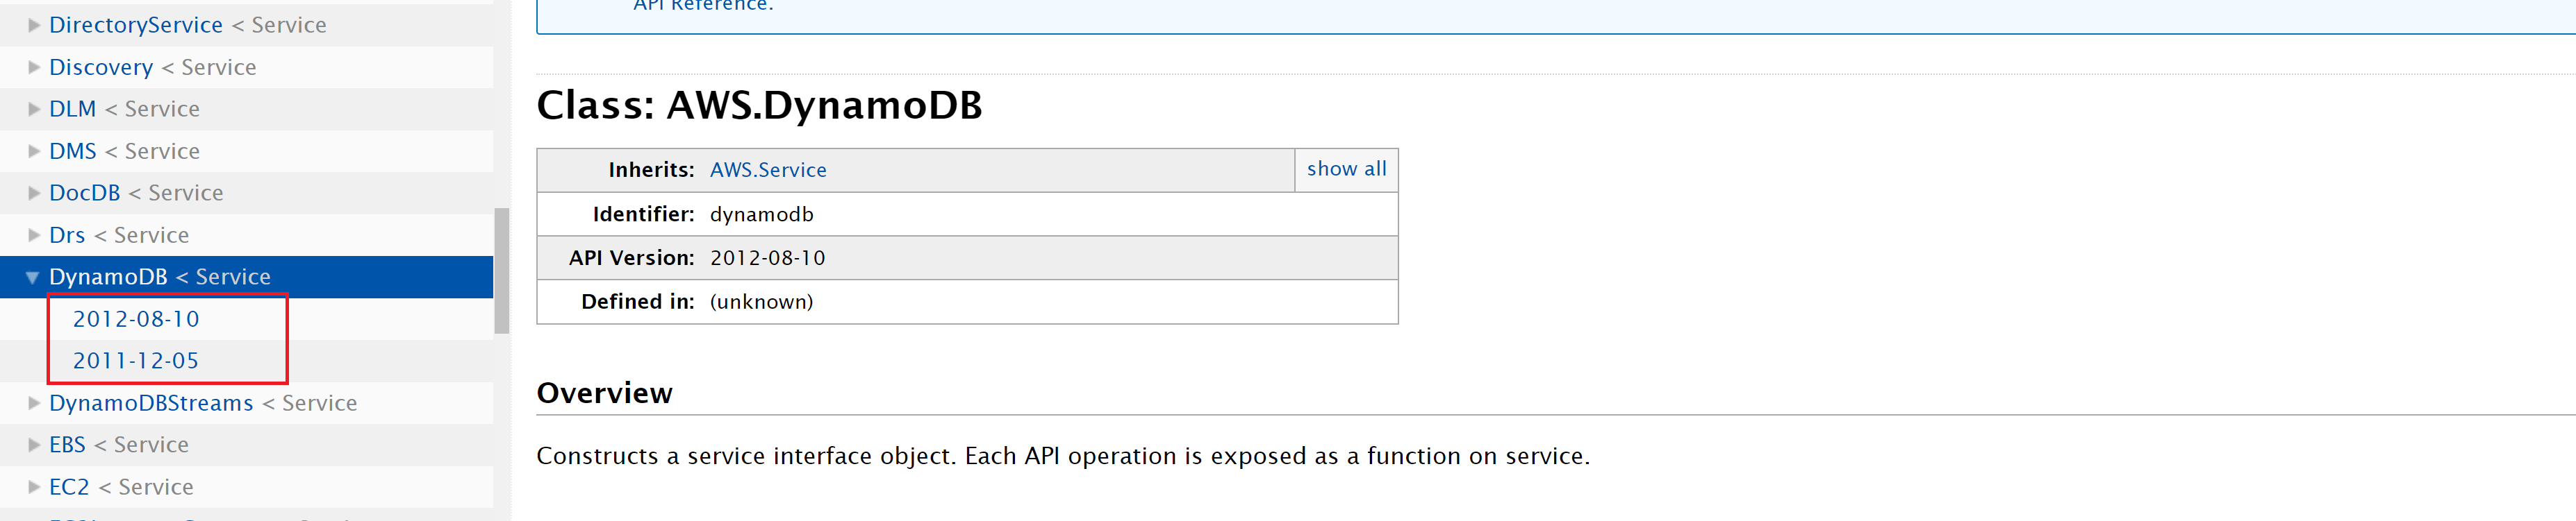Open the EC2 class link

[69, 487]
